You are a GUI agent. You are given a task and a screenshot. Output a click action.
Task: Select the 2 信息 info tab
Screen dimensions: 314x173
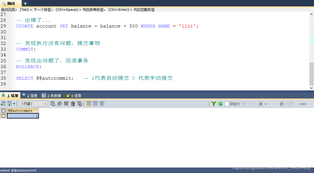[x=30, y=96]
